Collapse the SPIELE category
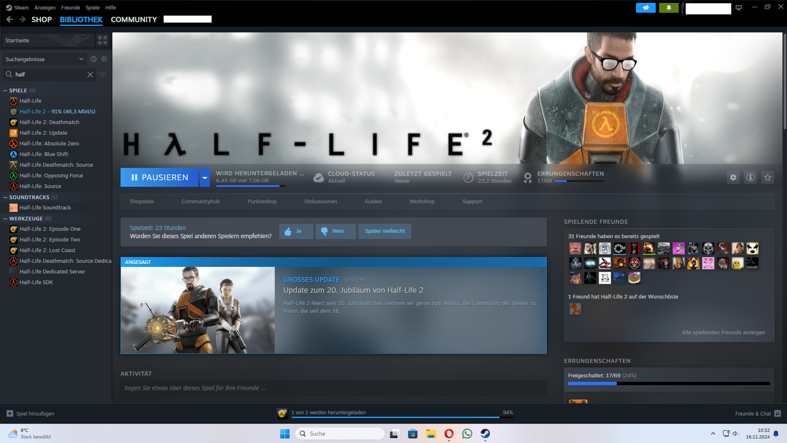 (x=5, y=90)
